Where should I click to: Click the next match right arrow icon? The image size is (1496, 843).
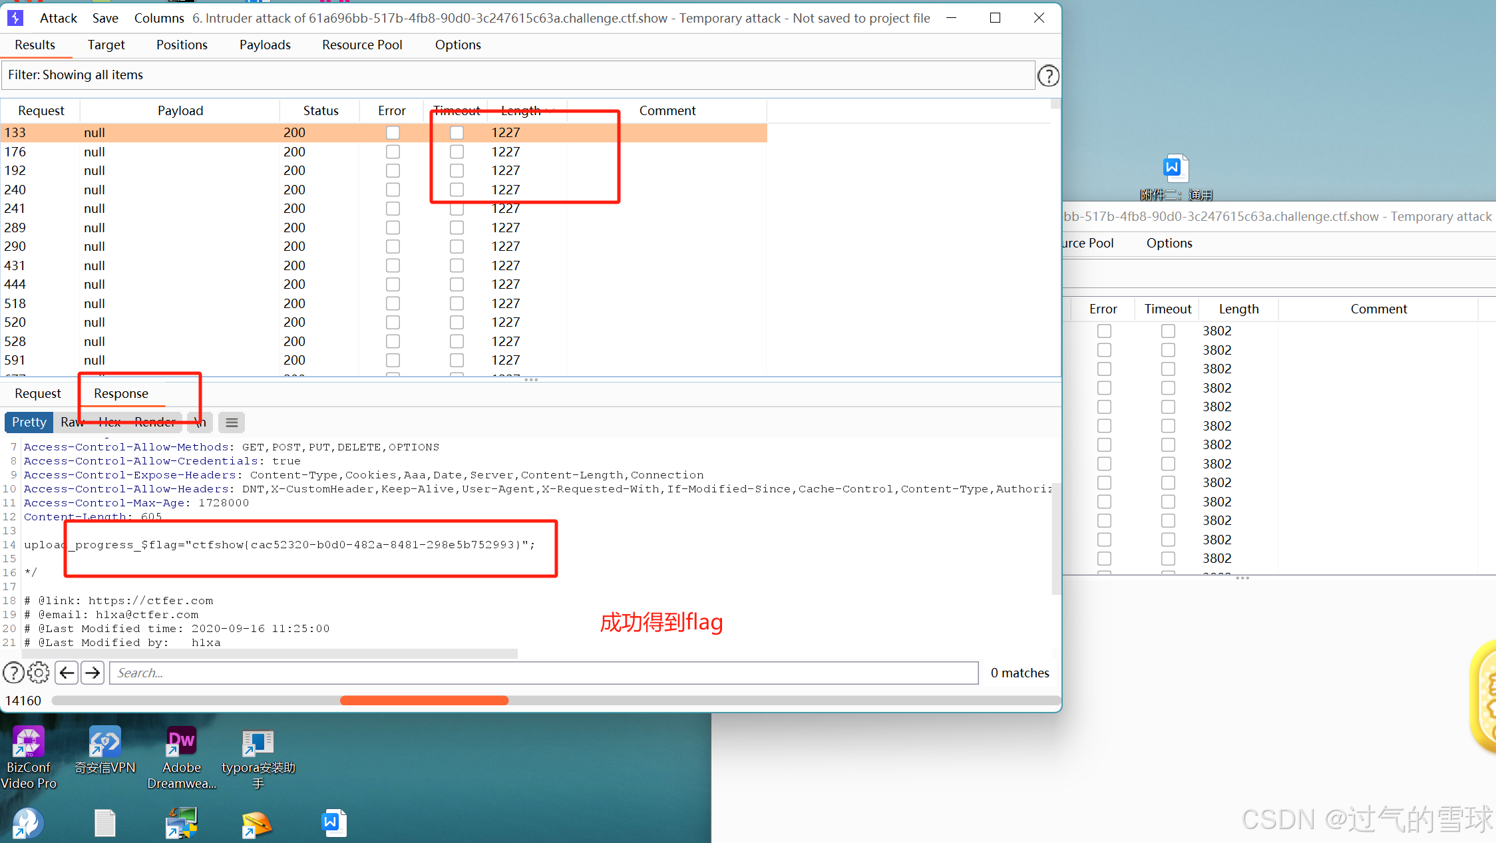[93, 673]
